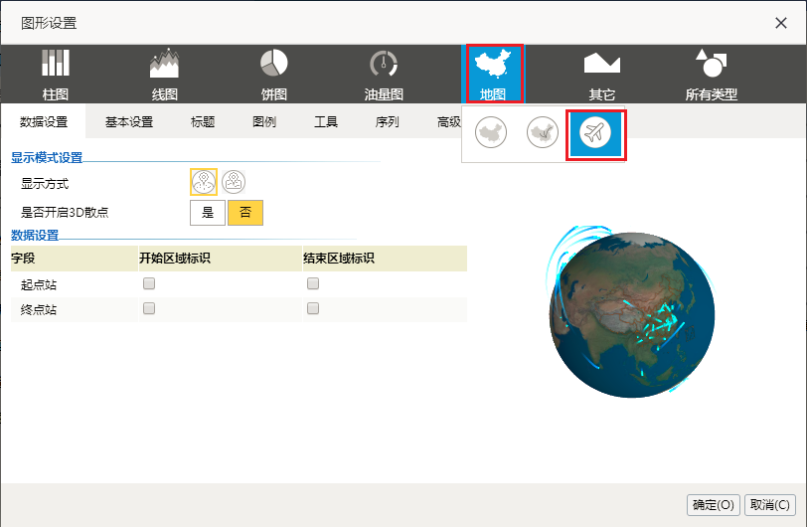Pick the first plain map subtype icon
807x527 pixels.
(x=491, y=132)
